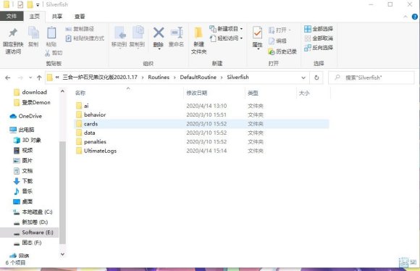
Task: Expand the address bar history dropdown
Action: (x=303, y=78)
